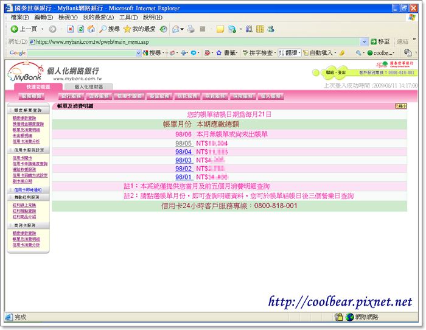Image resolution: width=426 pixels, height=330 pixels.
Task: Open the 98/05 statement link
Action: coord(183,143)
